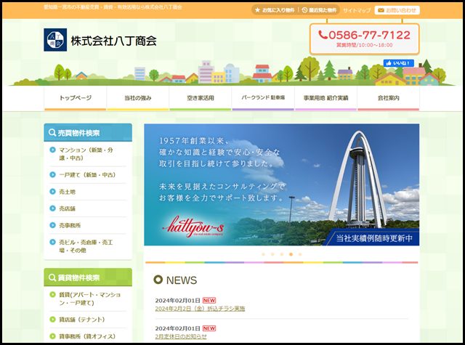
Task: Click 賃貸物件検索 magnifier icon
Action: (52, 277)
